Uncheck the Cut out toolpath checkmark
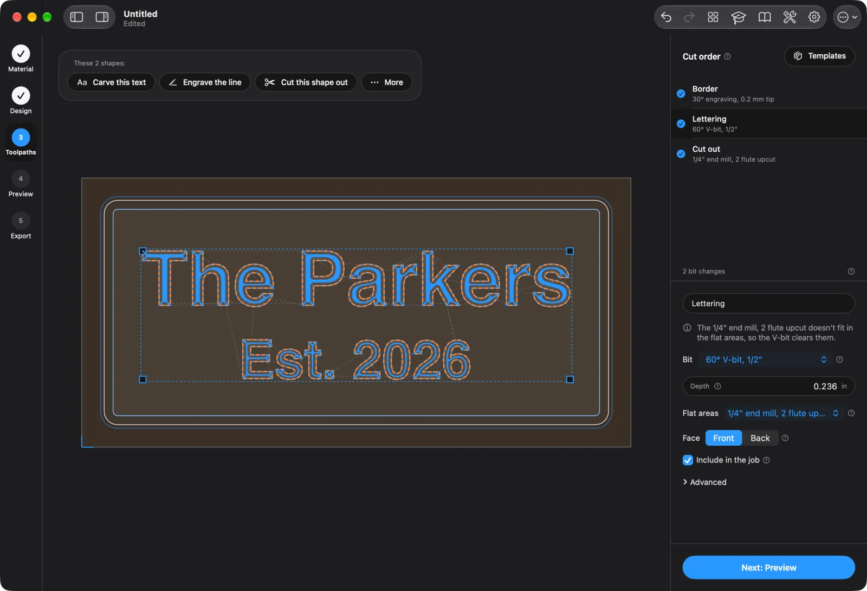The image size is (867, 591). 681,154
